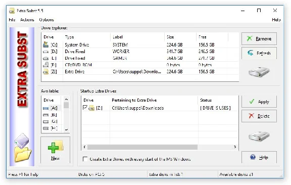Viewport: 291px width, 185px height.
Task: Click the Extra Subst title bar app icon
Action: pyautogui.click(x=12, y=11)
